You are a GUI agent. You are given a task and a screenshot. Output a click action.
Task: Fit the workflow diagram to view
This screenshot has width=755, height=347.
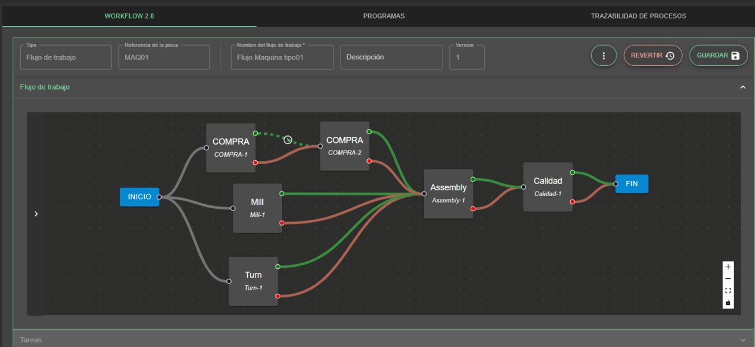[x=728, y=290]
